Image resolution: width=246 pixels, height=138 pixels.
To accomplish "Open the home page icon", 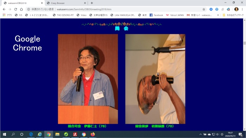I will coord(21,9).
